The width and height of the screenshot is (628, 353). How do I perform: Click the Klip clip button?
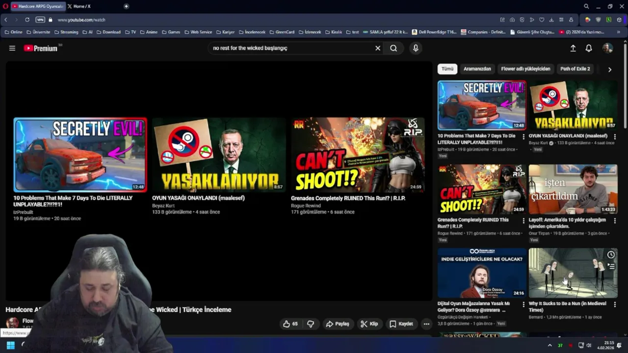coord(369,324)
